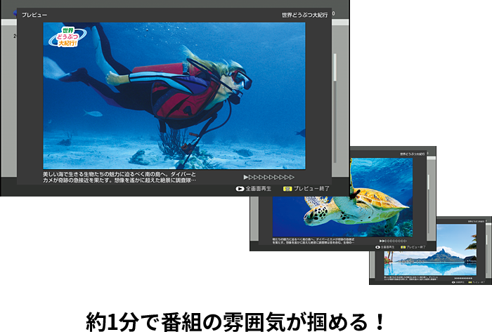Click the yellow プレビュー終了 icon in main preview
The height and width of the screenshot is (332, 492).
(287, 189)
